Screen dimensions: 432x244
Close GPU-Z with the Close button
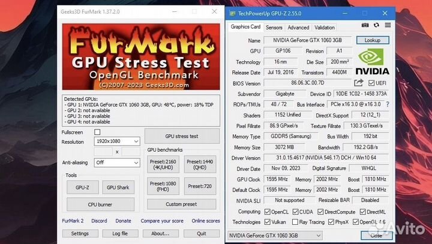point(376,236)
